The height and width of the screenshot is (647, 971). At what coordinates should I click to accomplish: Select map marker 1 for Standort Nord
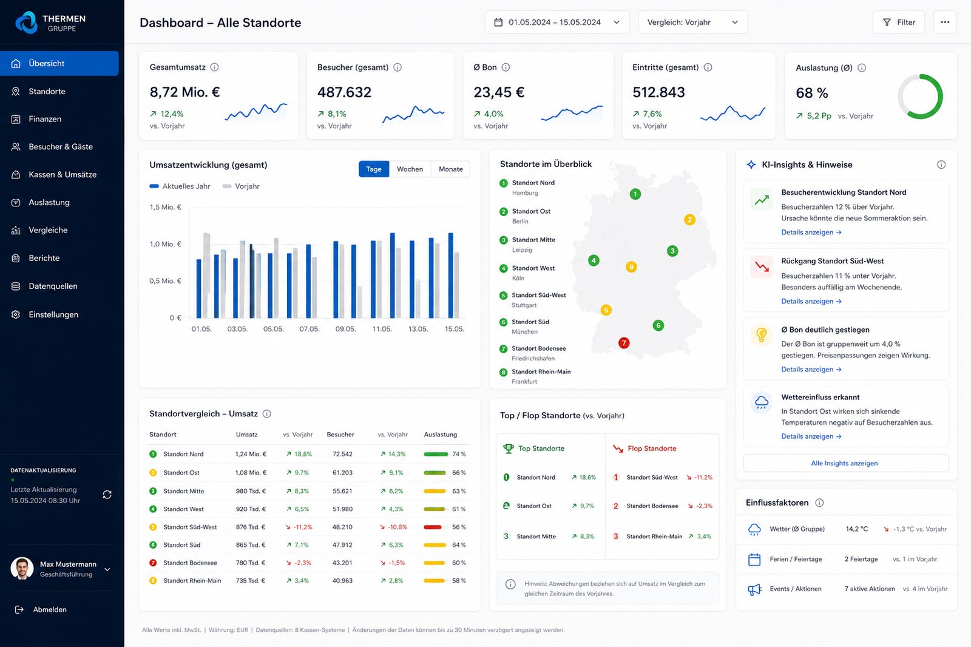point(635,194)
